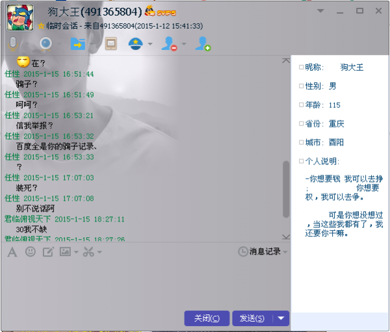Image resolution: width=390 pixels, height=332 pixels.
Task: Toggle the 个人说明 checkbox
Action: pyautogui.click(x=301, y=161)
